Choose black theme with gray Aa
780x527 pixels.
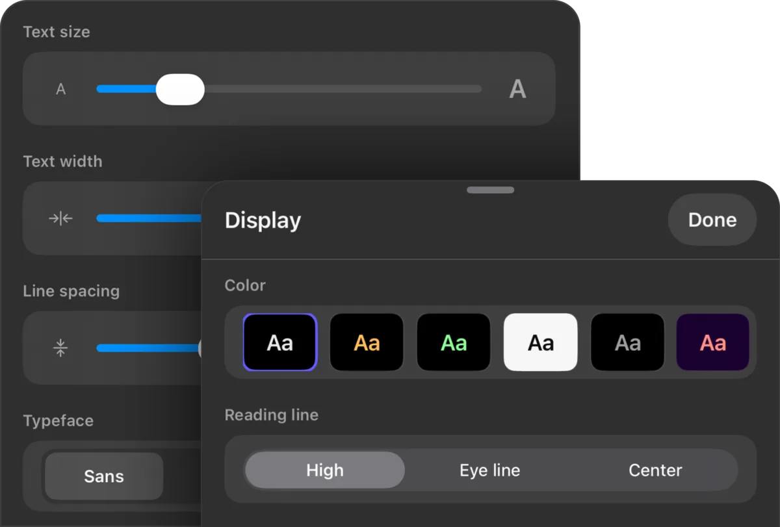click(x=628, y=342)
